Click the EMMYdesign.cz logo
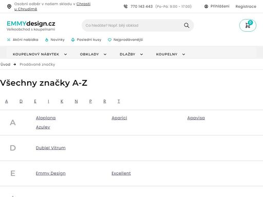263x197 pixels. tap(31, 26)
